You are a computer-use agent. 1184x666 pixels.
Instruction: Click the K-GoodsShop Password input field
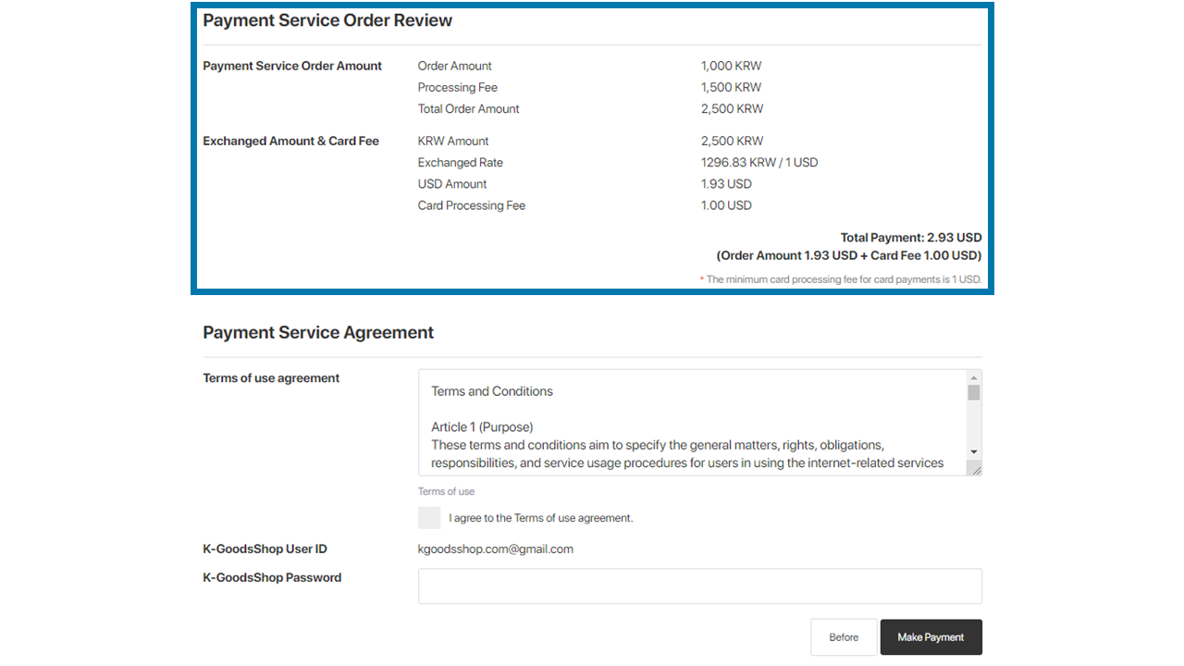(699, 586)
